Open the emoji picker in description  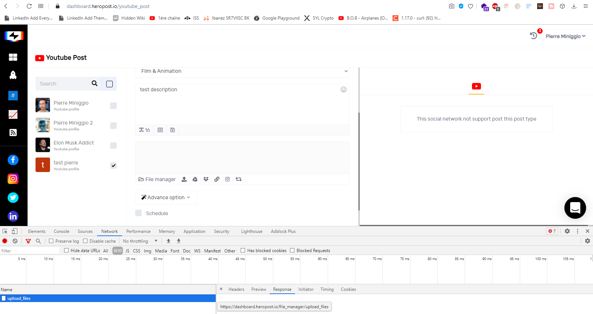(343, 89)
